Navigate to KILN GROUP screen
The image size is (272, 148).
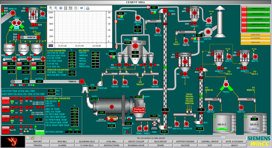pyautogui.click(x=161, y=141)
